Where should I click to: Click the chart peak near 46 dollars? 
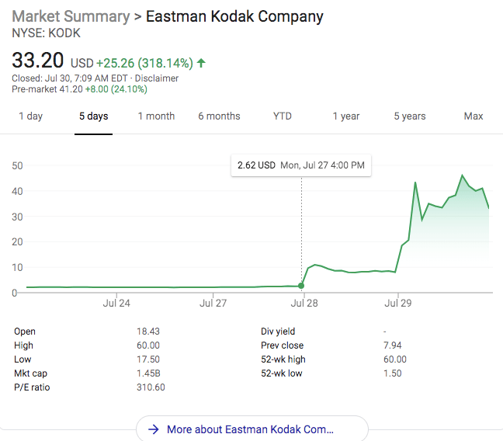pyautogui.click(x=463, y=176)
